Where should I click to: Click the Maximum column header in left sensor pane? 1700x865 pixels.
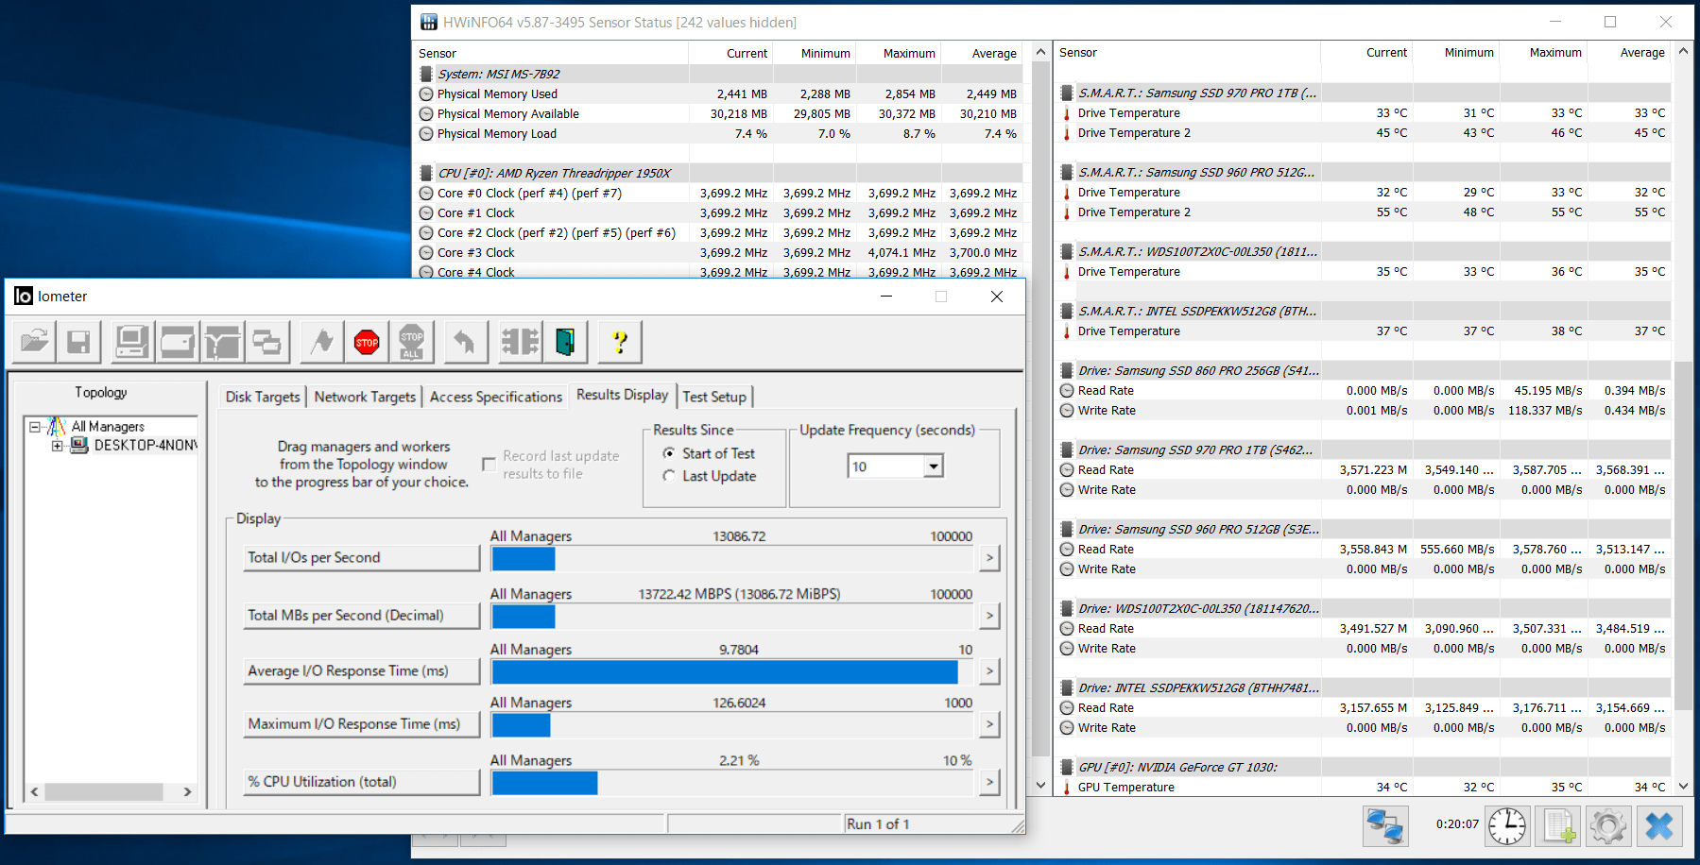click(899, 54)
